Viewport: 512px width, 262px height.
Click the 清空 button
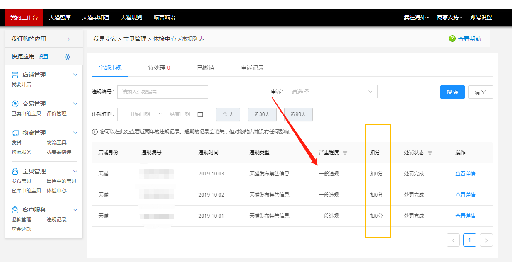tap(481, 92)
